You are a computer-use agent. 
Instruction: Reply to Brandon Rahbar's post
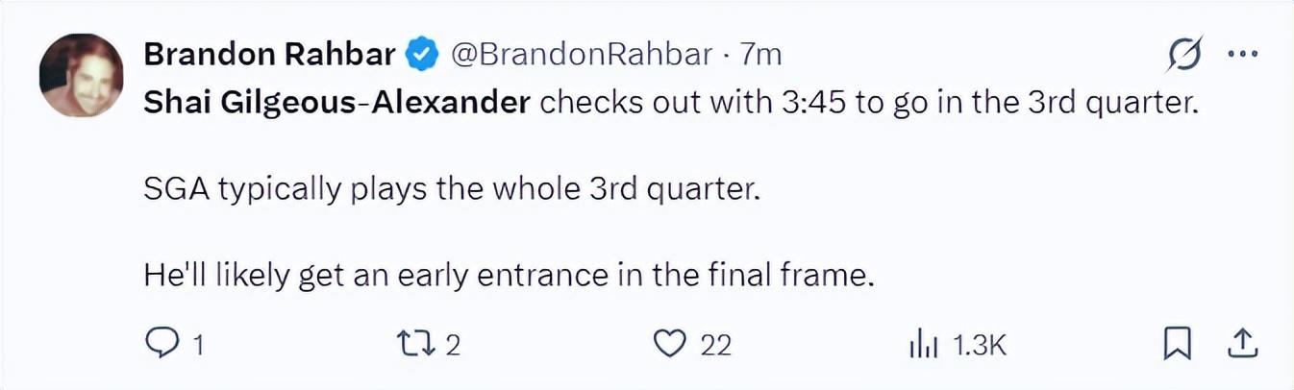pos(162,344)
